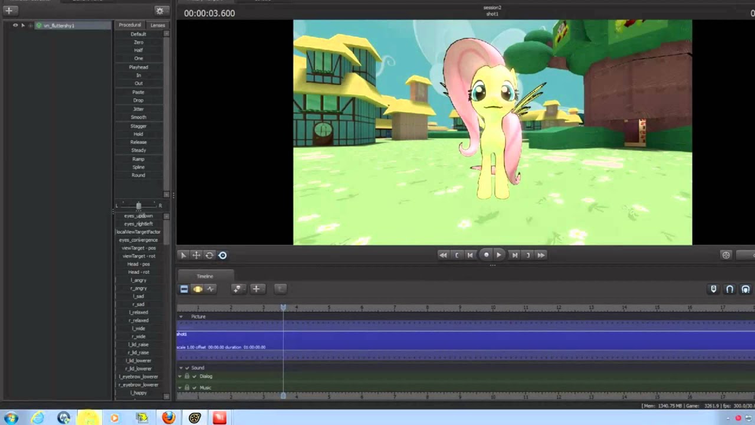
Task: Toggle the magnet snapping icon
Action: click(x=730, y=289)
